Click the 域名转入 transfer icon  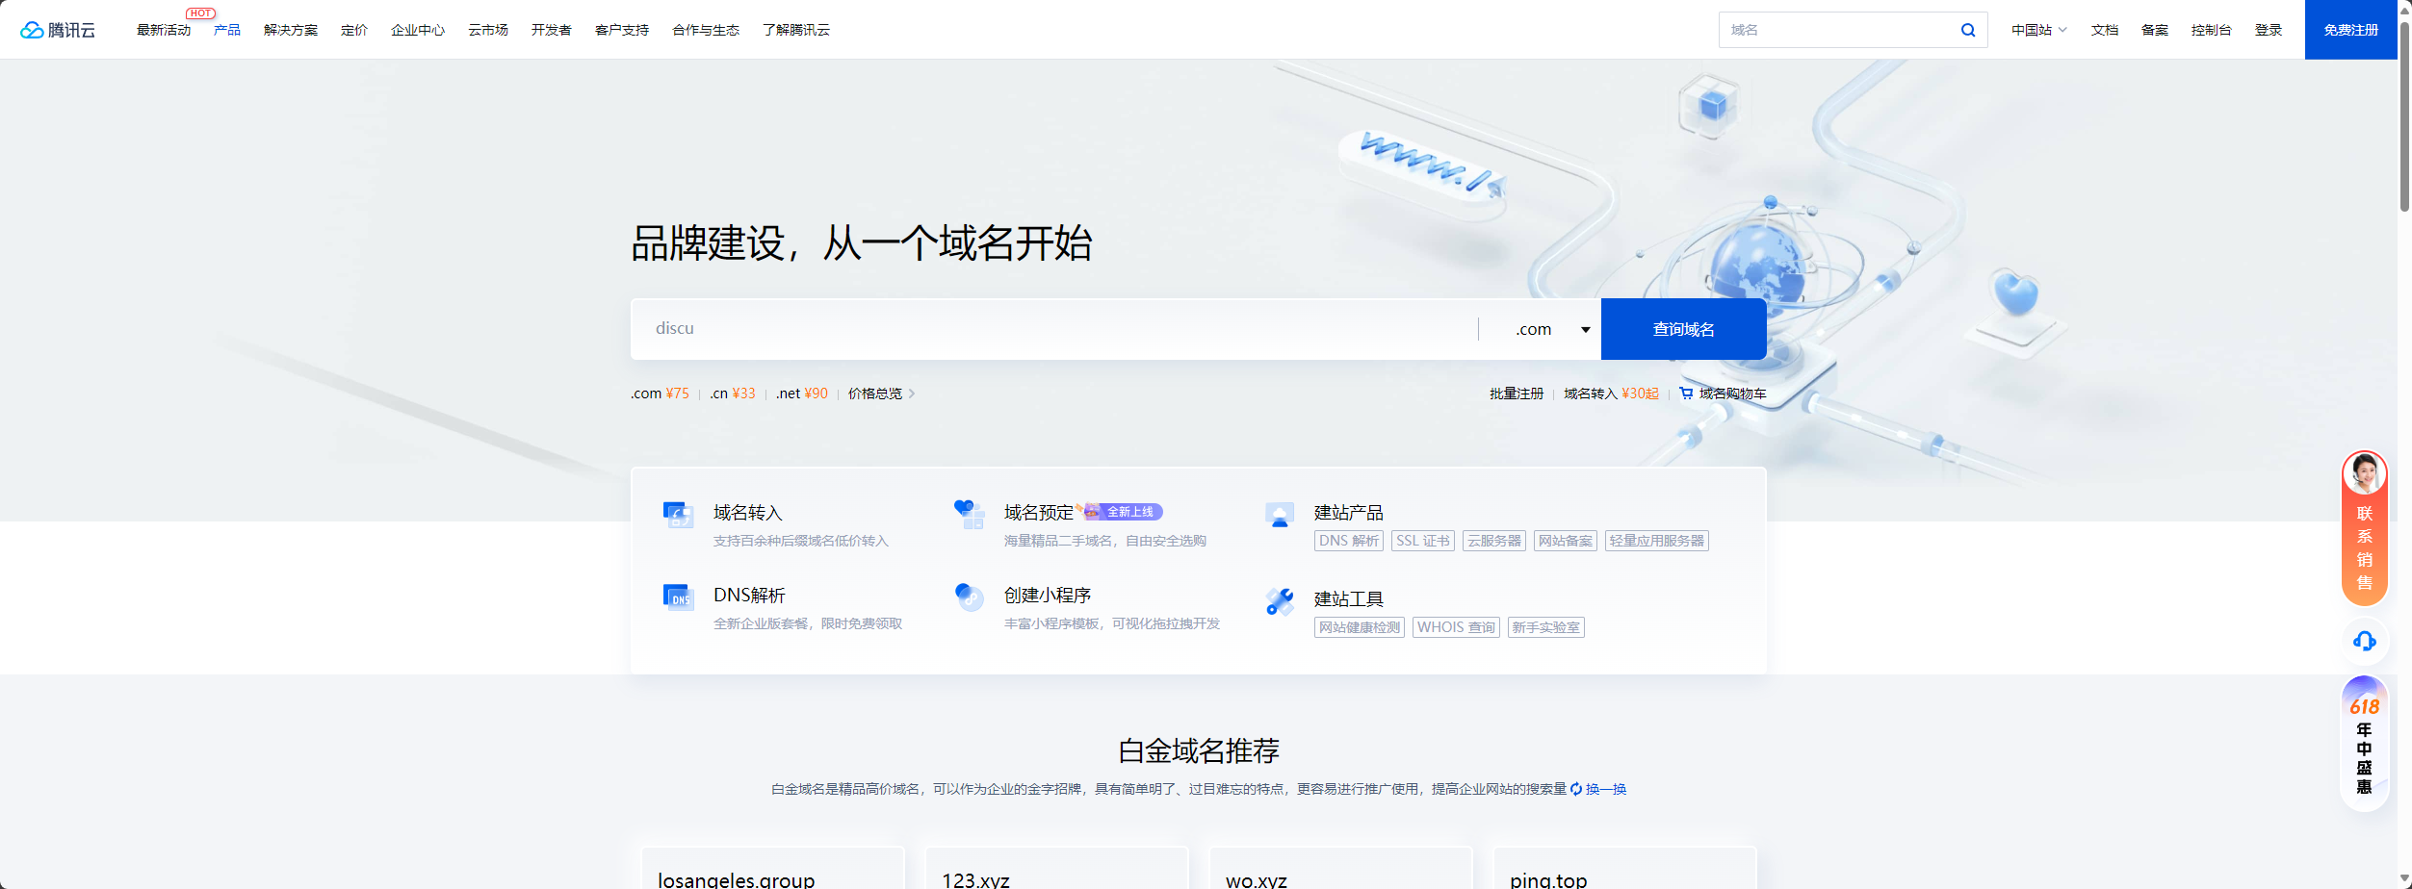(x=679, y=515)
